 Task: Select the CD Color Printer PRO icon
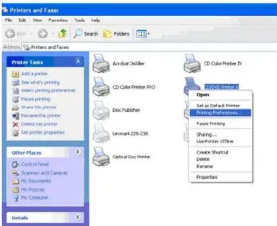[101, 87]
